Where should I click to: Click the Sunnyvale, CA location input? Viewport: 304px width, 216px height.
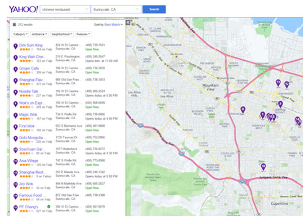[x=116, y=10]
